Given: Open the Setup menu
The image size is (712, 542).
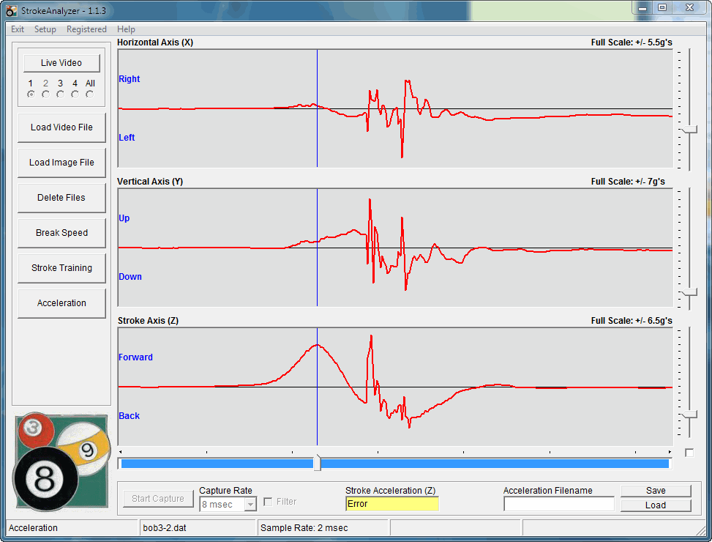Looking at the screenshot, I should coord(45,29).
